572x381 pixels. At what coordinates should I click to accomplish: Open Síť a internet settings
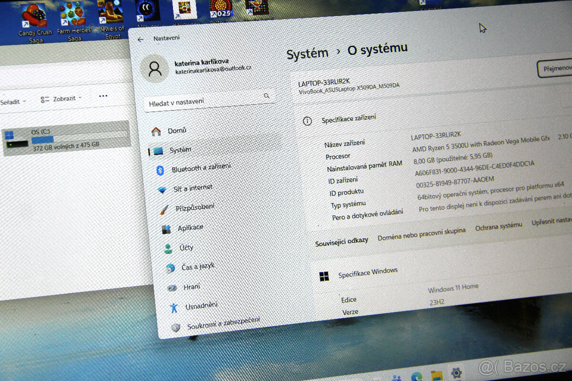[x=193, y=188]
